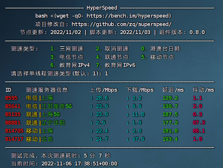Click the input value after 请选择单线程测速类型 prompt

pyautogui.click(x=106, y=73)
